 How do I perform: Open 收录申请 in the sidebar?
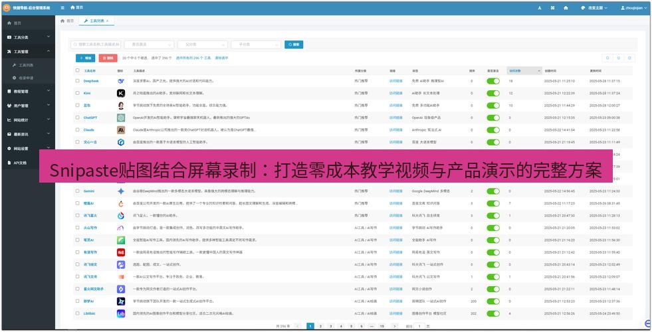[28, 78]
